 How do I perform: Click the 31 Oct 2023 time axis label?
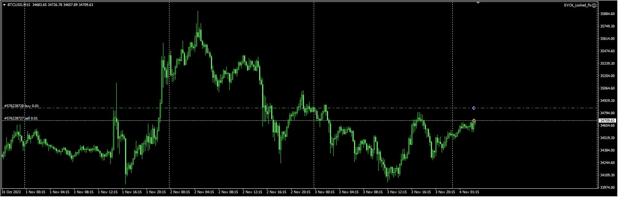11,192
